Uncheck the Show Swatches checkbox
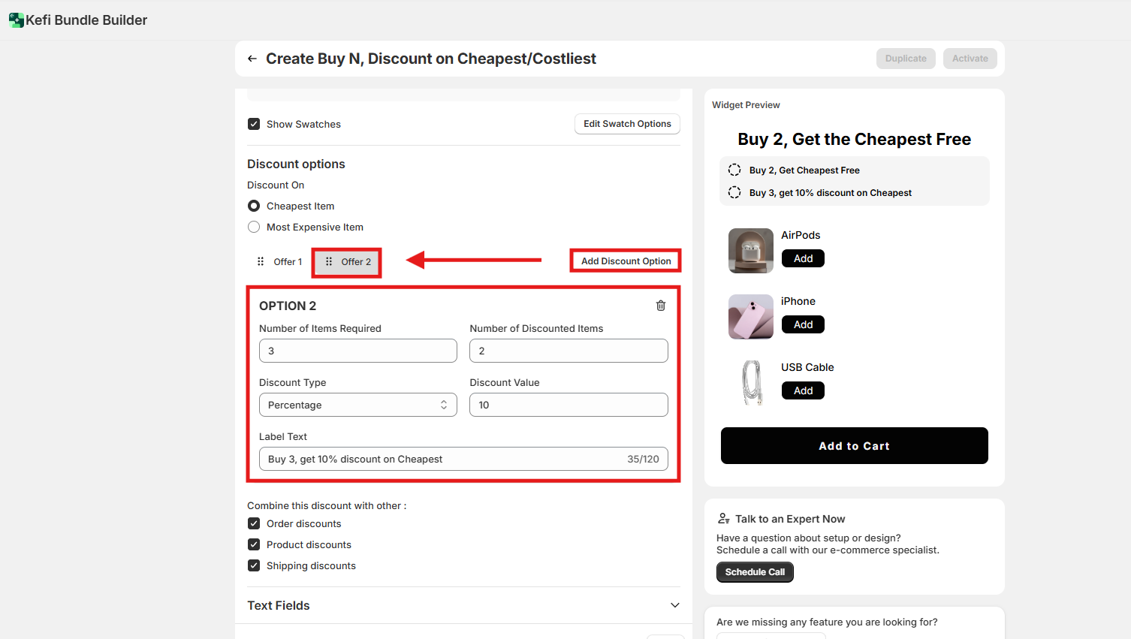1131x639 pixels. tap(254, 124)
